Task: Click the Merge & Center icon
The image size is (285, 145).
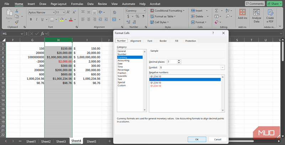Action: 114,19
